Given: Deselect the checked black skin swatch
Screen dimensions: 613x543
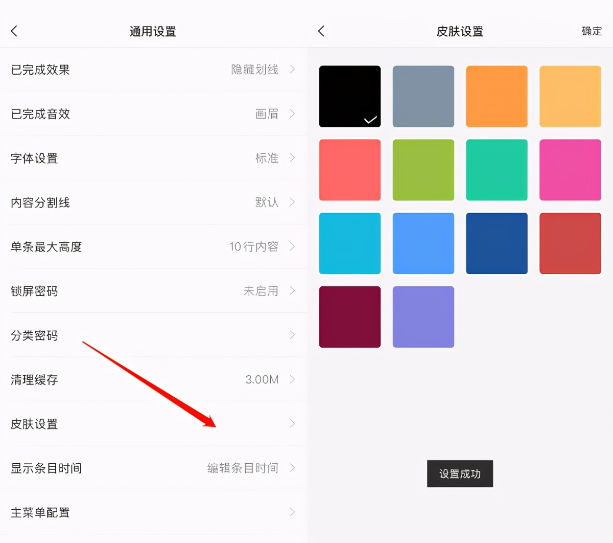Looking at the screenshot, I should 349,96.
